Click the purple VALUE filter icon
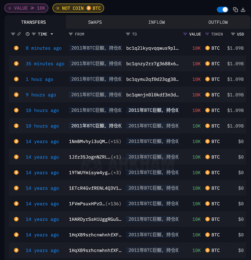The image size is (251, 260). [x=185, y=34]
